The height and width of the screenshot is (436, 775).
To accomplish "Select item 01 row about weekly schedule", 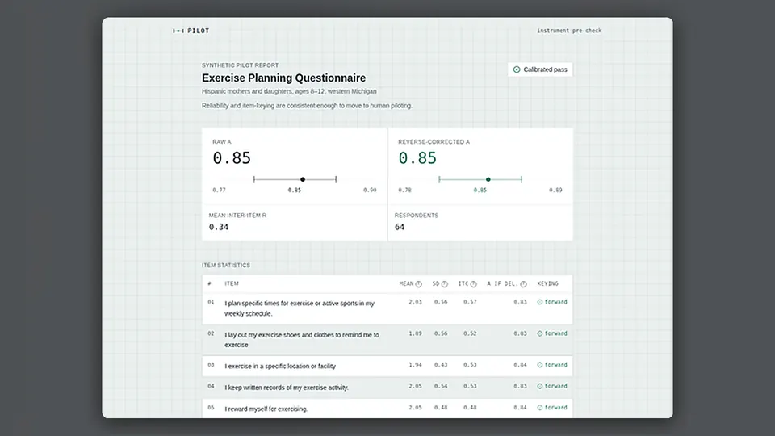I will (387, 308).
